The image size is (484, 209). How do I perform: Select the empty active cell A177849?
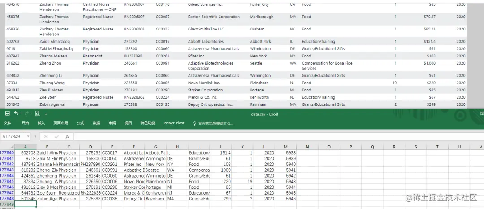25,205
